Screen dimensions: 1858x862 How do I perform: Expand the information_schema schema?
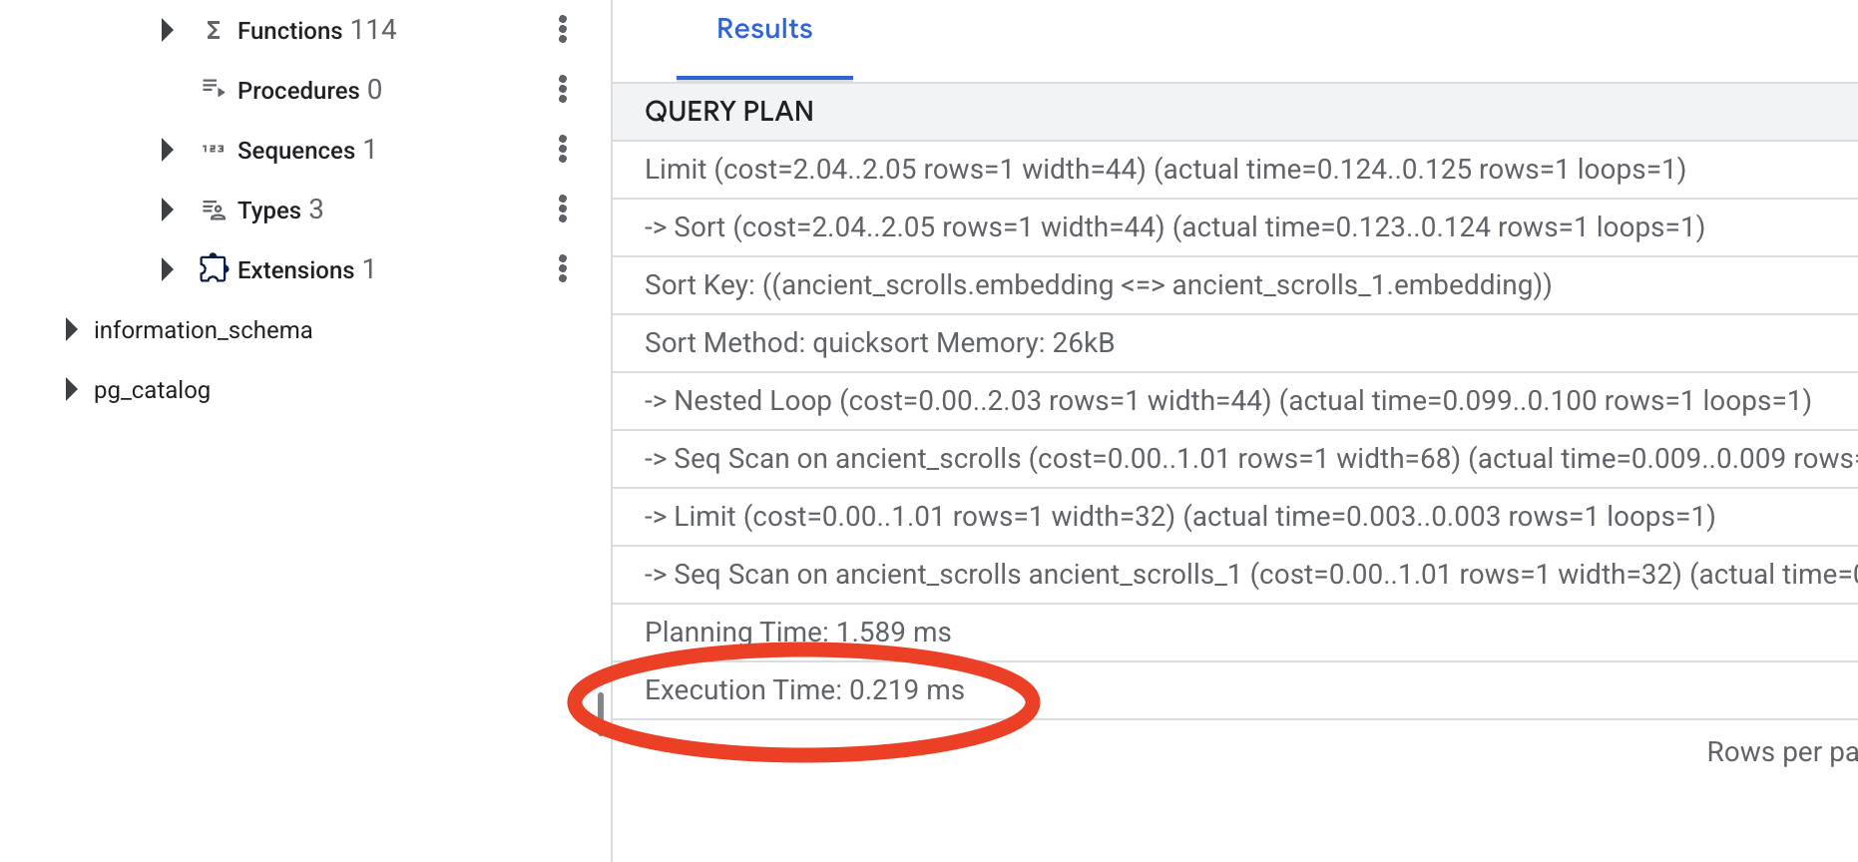point(71,330)
